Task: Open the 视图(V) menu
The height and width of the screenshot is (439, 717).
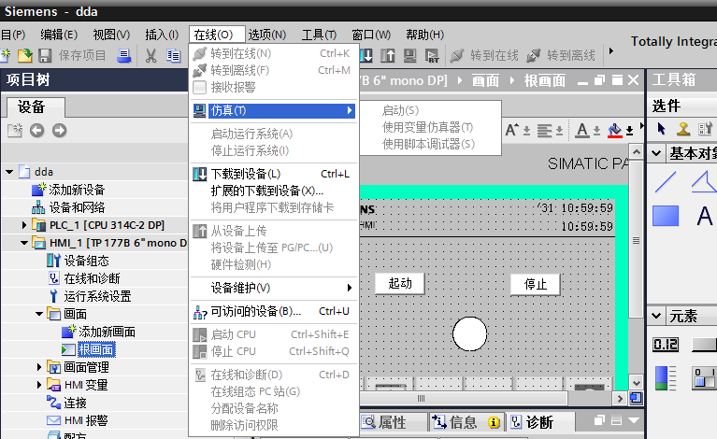Action: click(111, 35)
